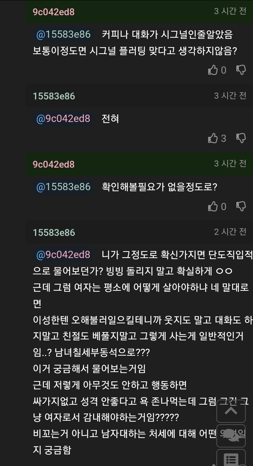
Task: Open the floating list view button
Action: click(231, 458)
